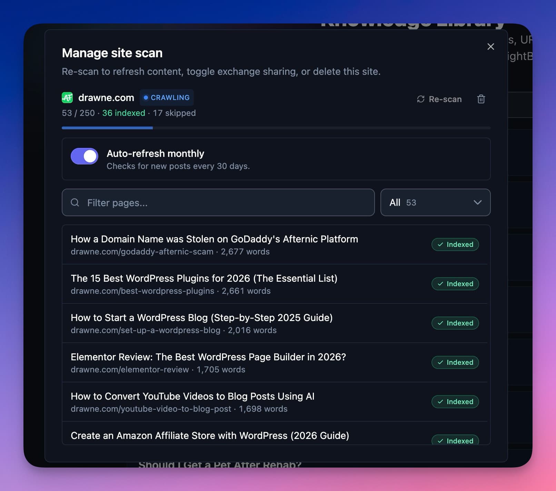Disable the Auto-refresh monthly toggle
This screenshot has height=491, width=556.
85,156
